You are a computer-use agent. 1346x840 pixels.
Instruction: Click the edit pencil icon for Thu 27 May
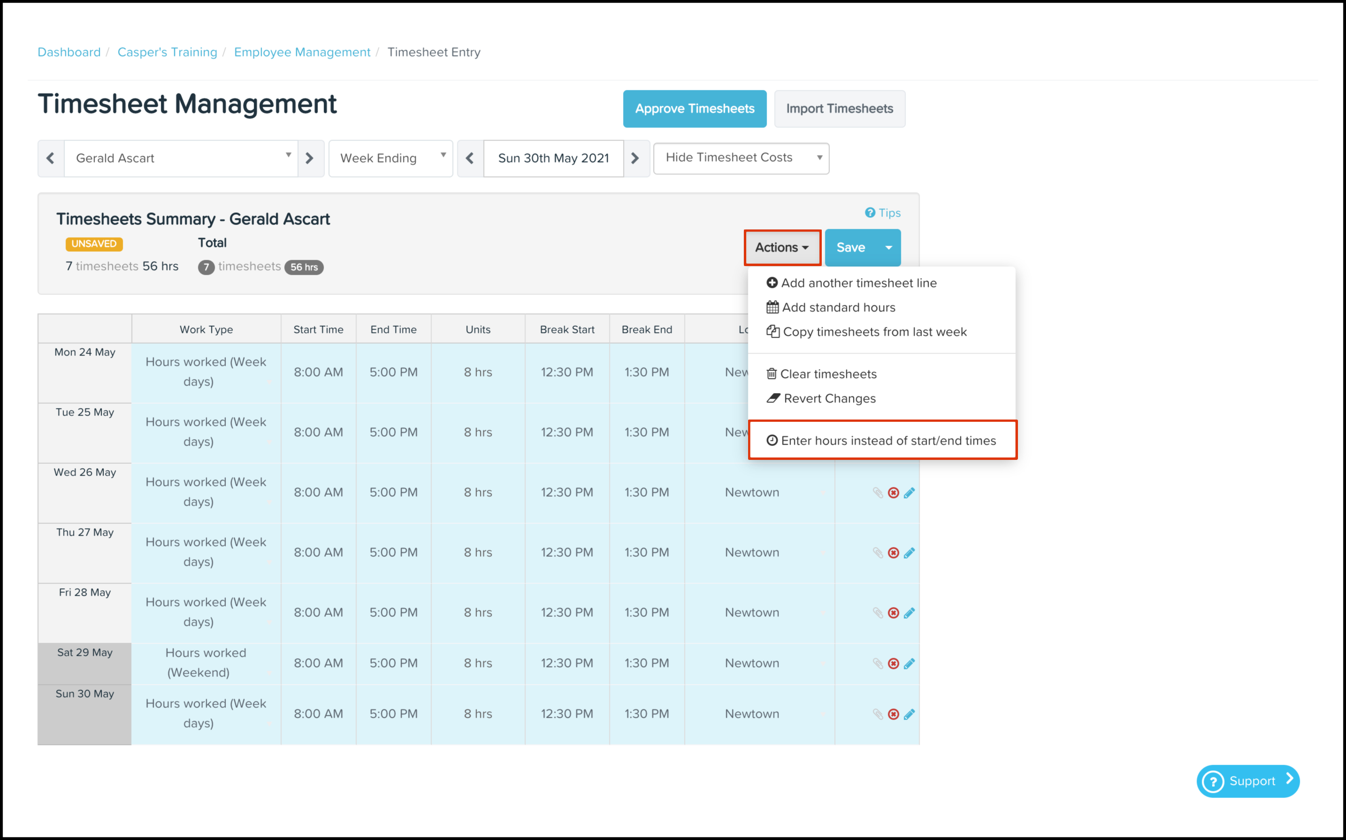(910, 553)
